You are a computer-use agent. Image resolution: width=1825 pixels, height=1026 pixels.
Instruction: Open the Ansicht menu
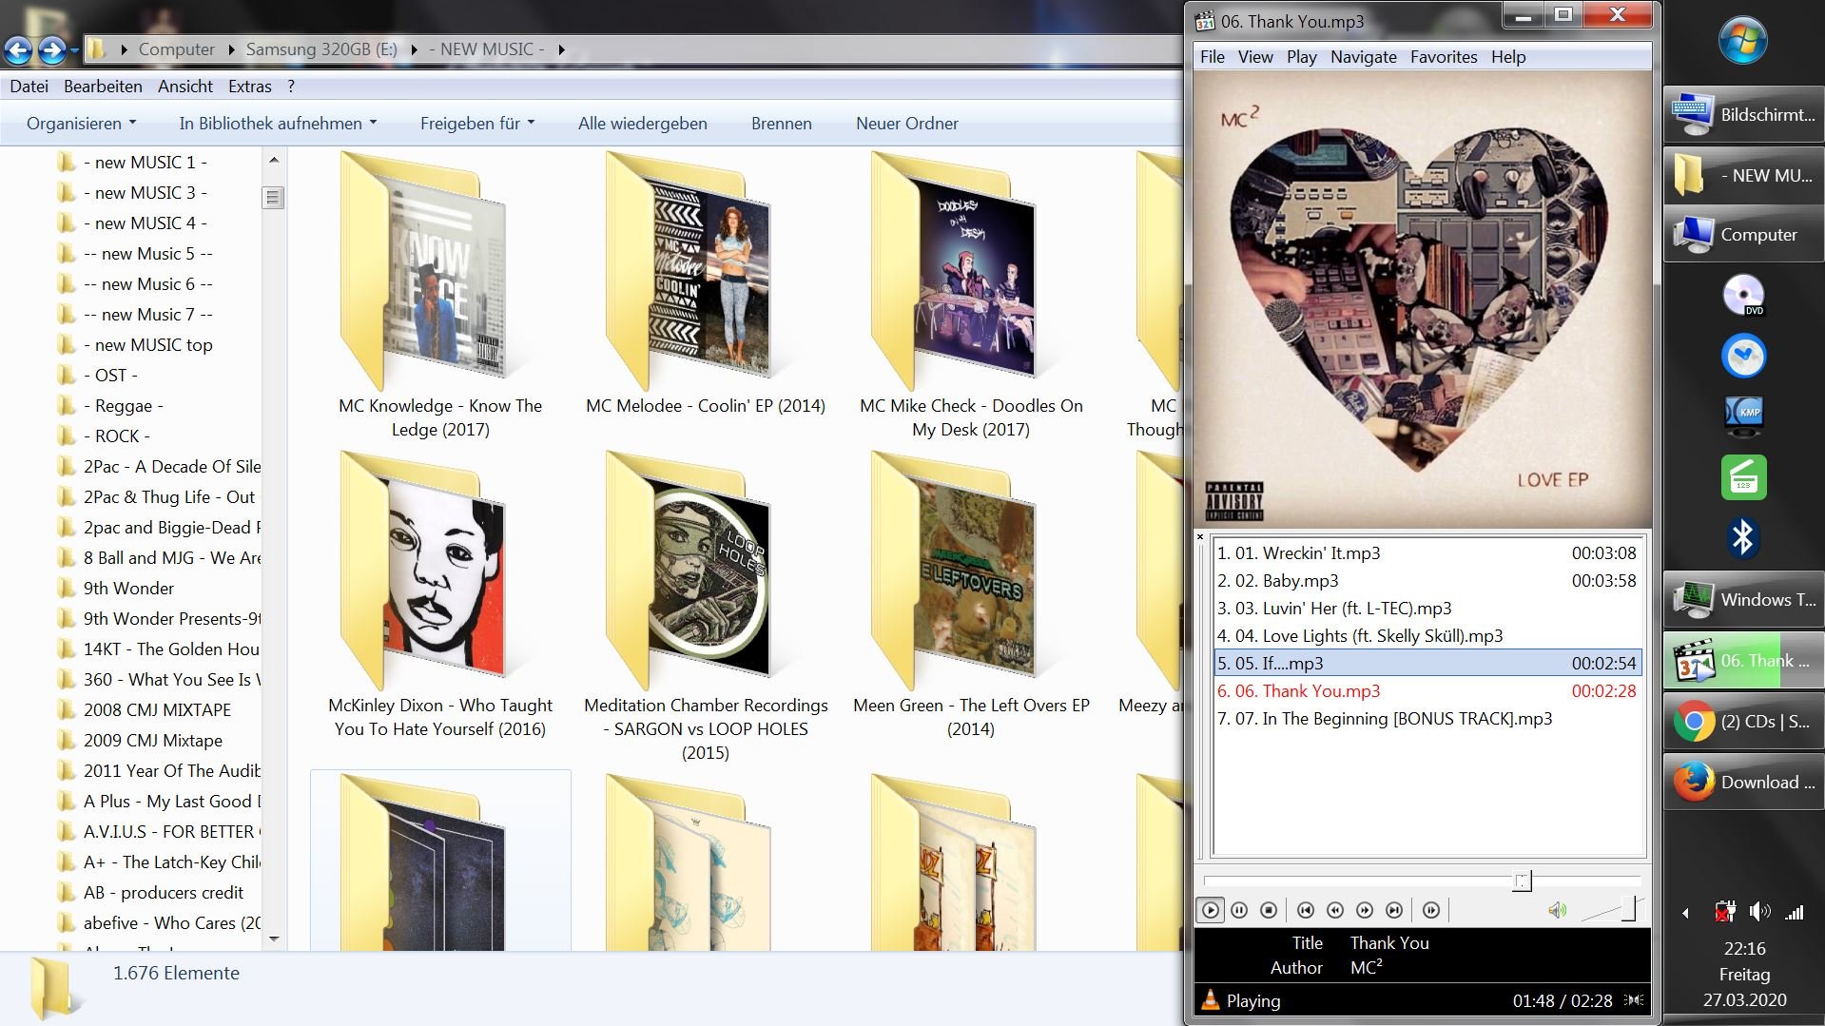click(185, 87)
